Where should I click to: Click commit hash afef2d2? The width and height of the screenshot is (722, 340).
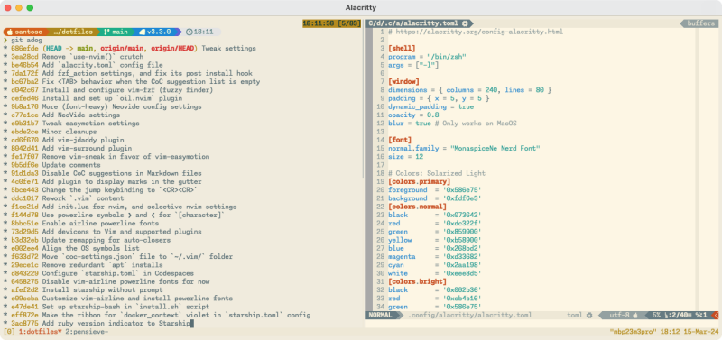click(x=25, y=289)
